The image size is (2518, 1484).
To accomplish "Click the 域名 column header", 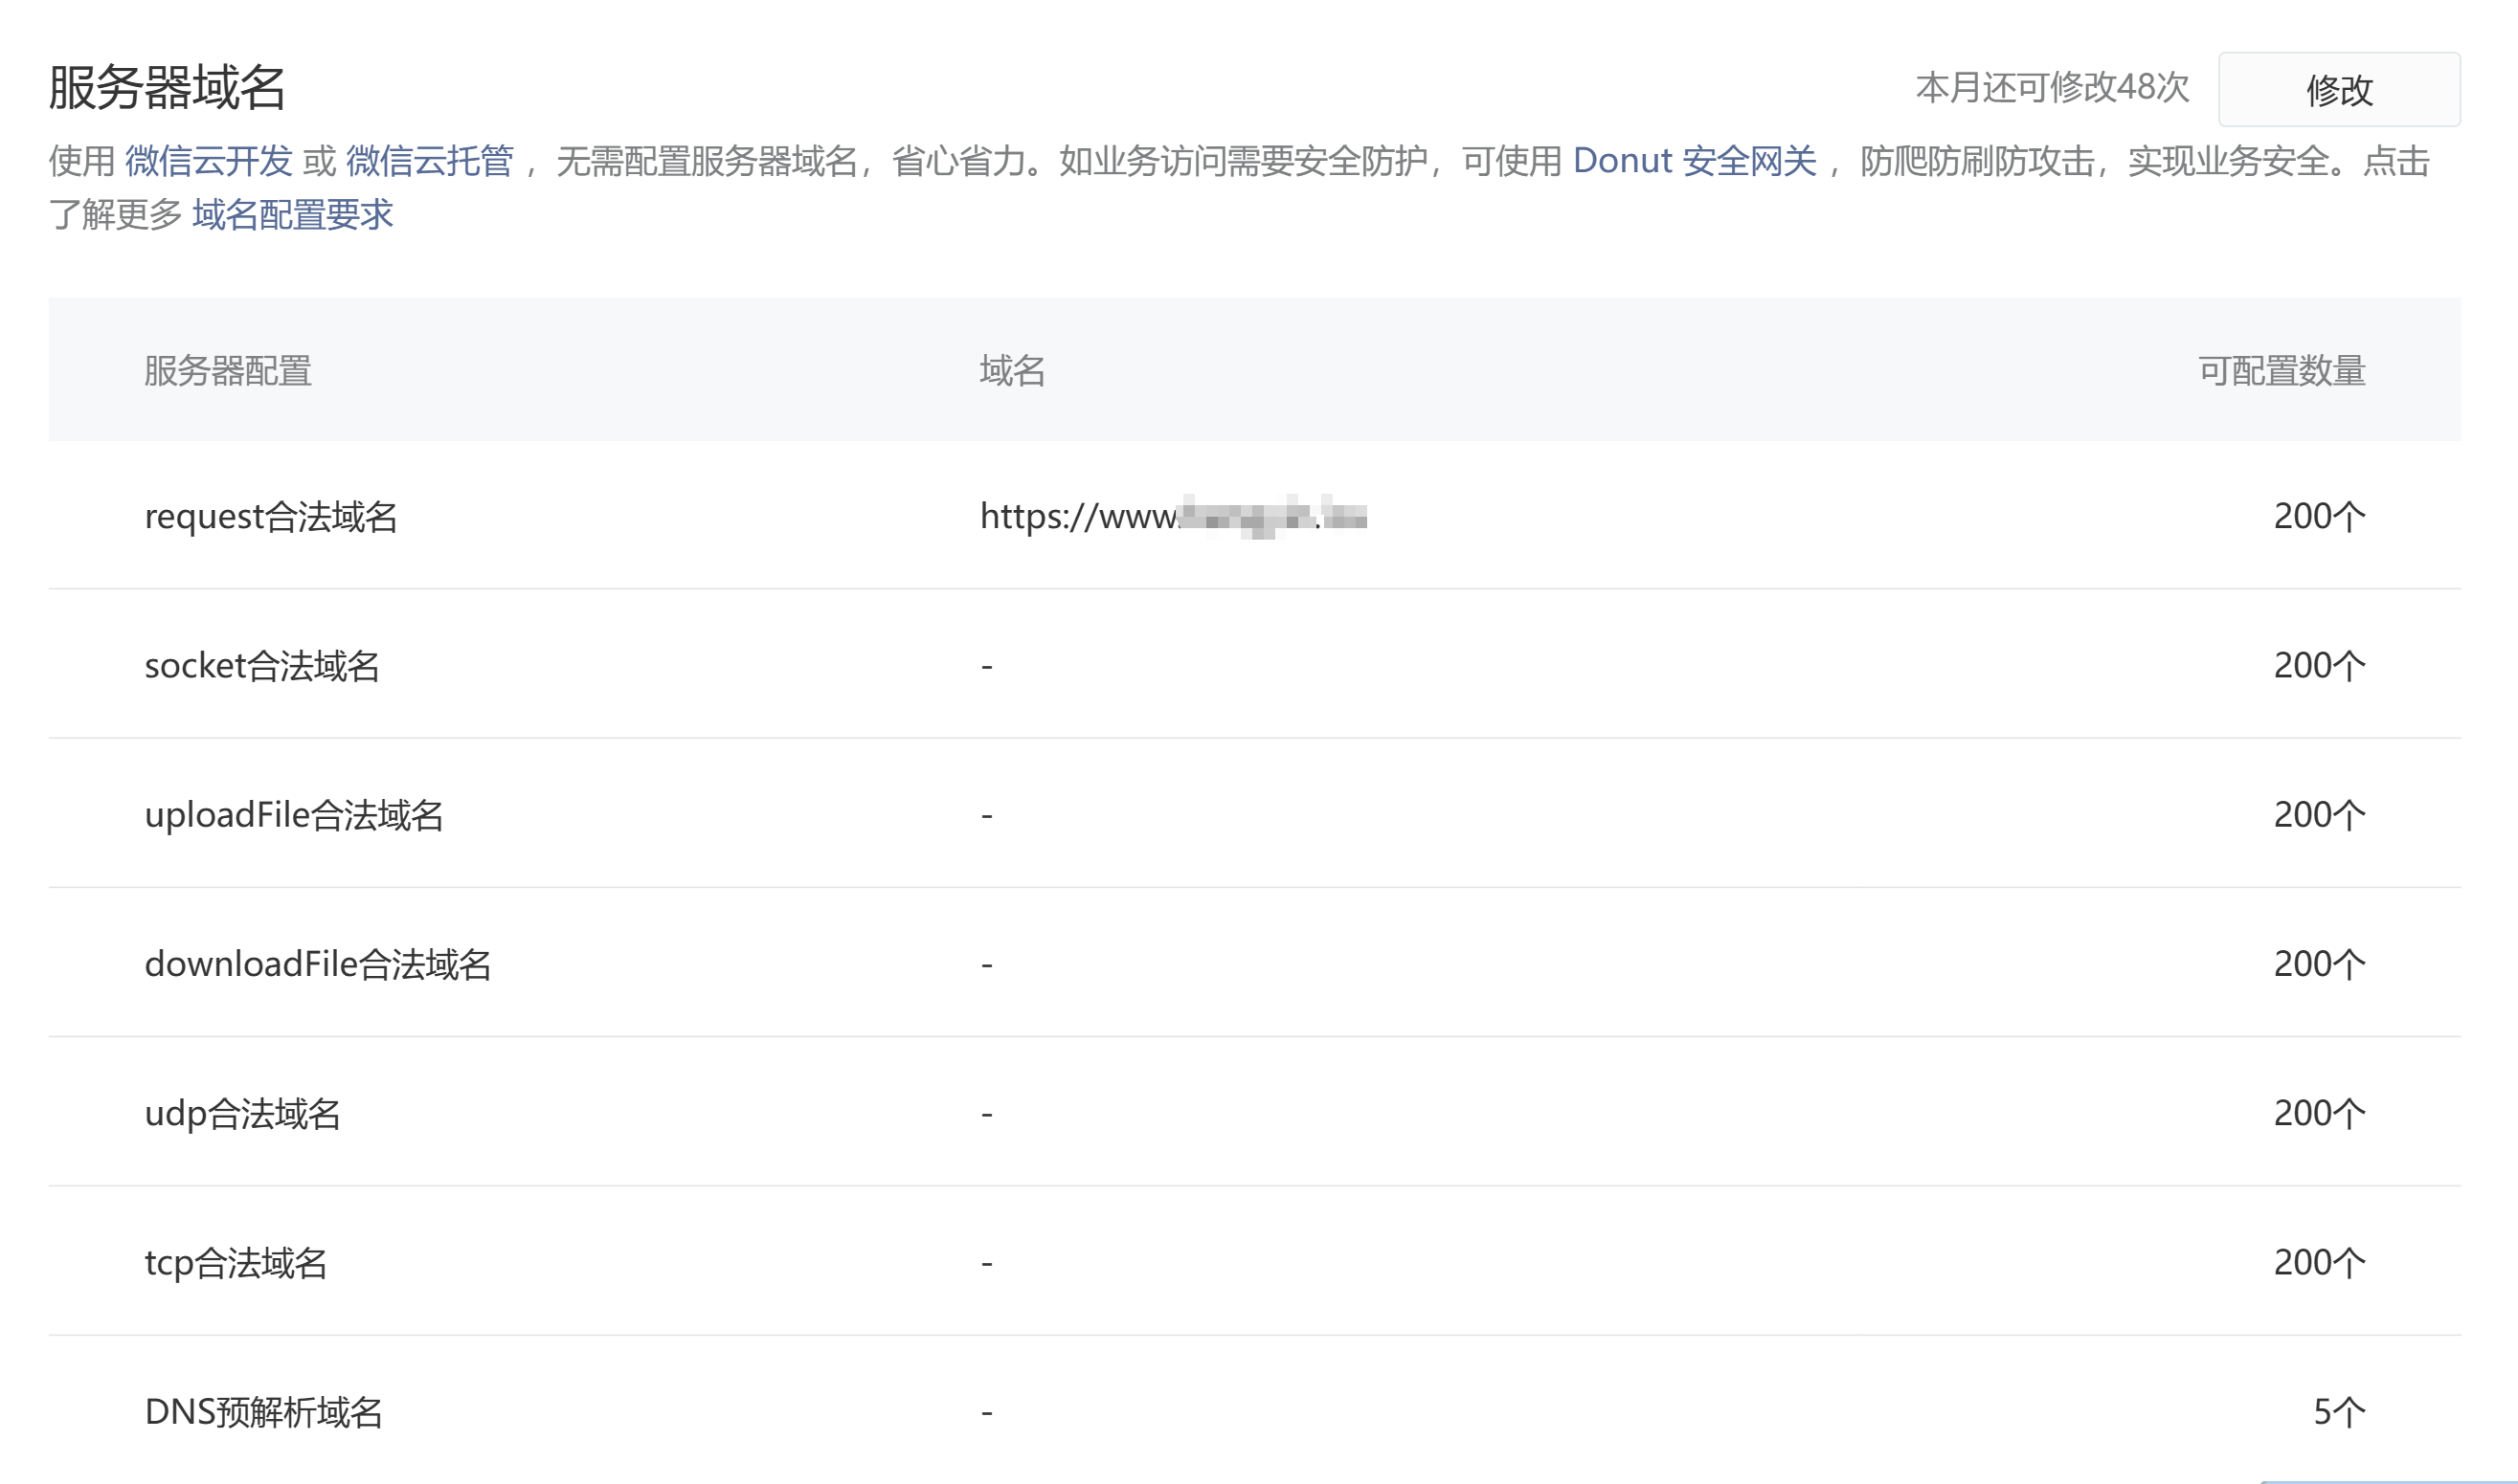I will point(1011,371).
